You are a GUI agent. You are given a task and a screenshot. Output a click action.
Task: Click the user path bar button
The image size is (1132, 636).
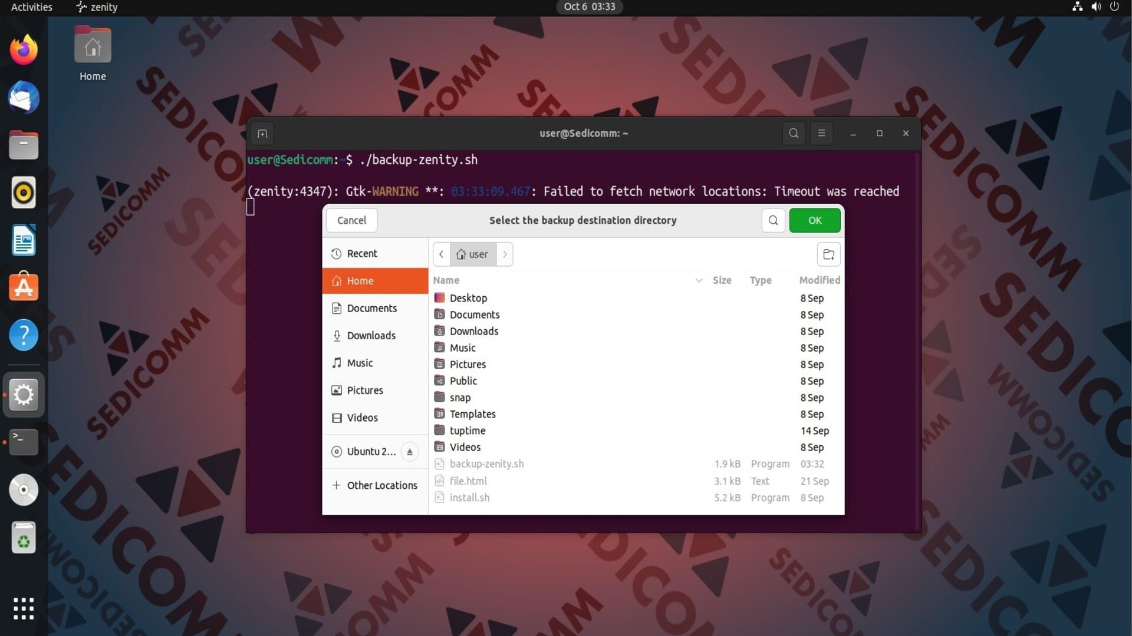[x=473, y=254]
